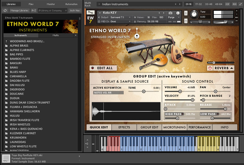
Task: Open instrument edit wrench icon
Action: click(x=91, y=12)
